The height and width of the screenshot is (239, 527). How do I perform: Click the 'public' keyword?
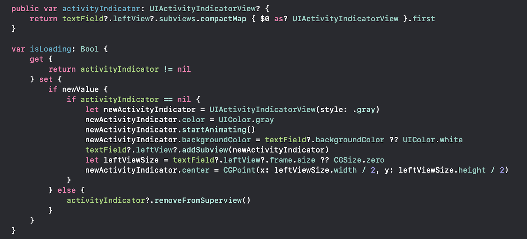[25, 9]
